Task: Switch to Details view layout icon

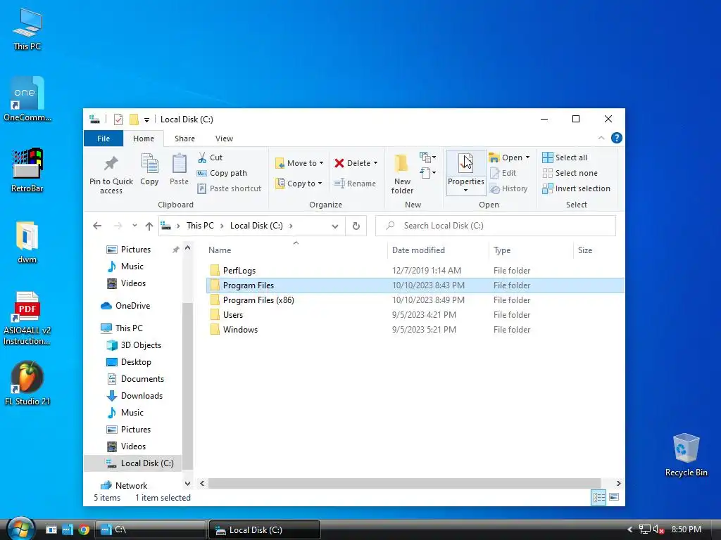Action: click(x=598, y=497)
